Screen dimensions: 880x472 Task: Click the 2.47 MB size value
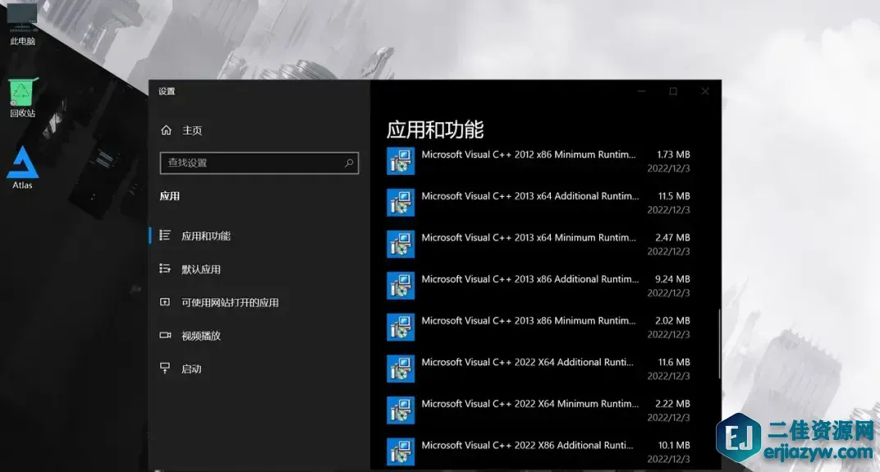[x=672, y=237]
